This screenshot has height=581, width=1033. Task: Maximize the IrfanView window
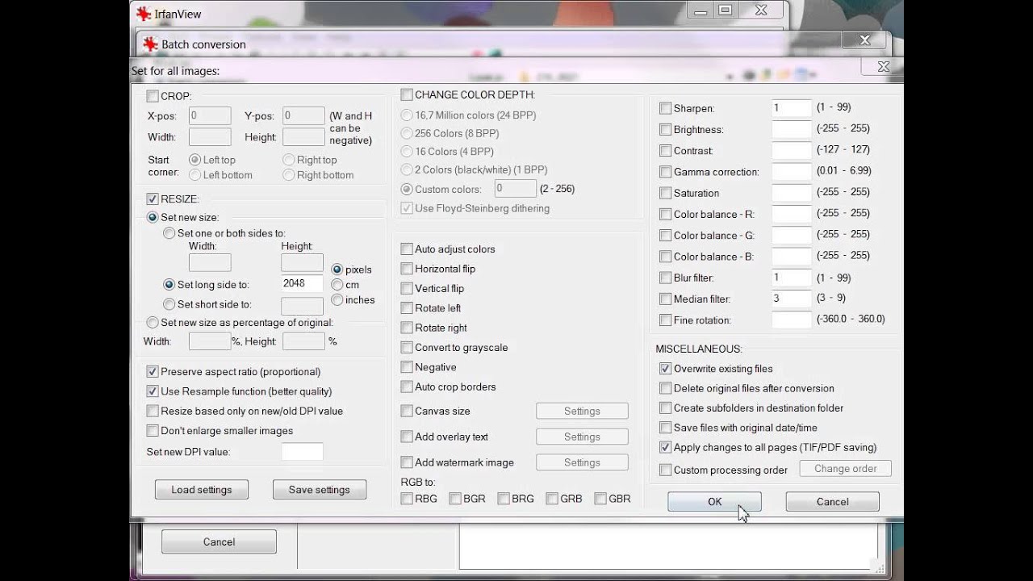click(x=725, y=10)
